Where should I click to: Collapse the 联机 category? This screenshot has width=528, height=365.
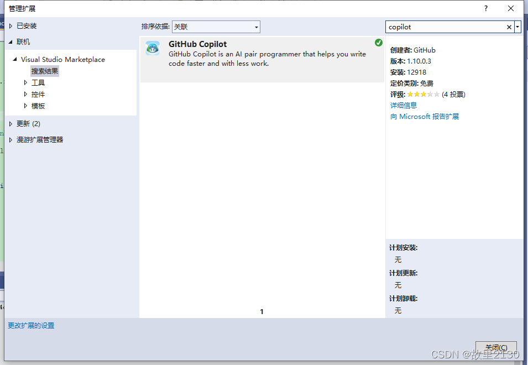[x=11, y=41]
